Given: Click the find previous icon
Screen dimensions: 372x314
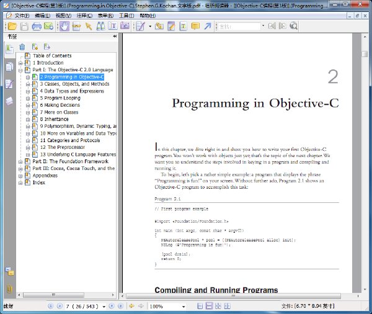Looking at the screenshot, I should tap(272, 26).
